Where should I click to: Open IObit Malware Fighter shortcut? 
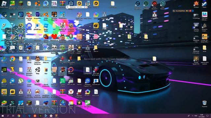[163, 4]
